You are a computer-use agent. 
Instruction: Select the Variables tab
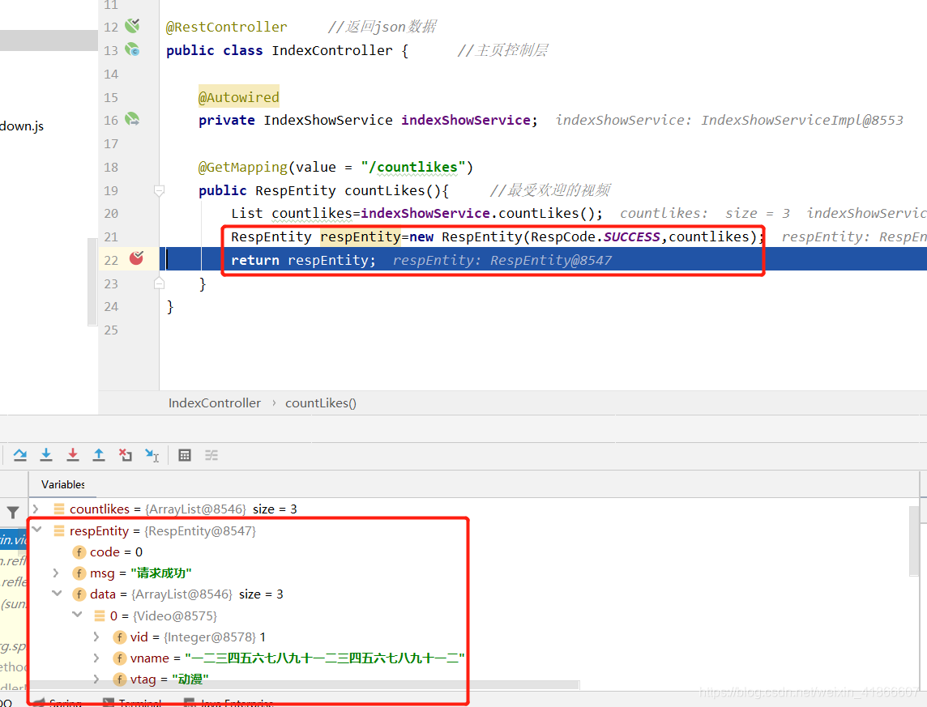(x=62, y=484)
